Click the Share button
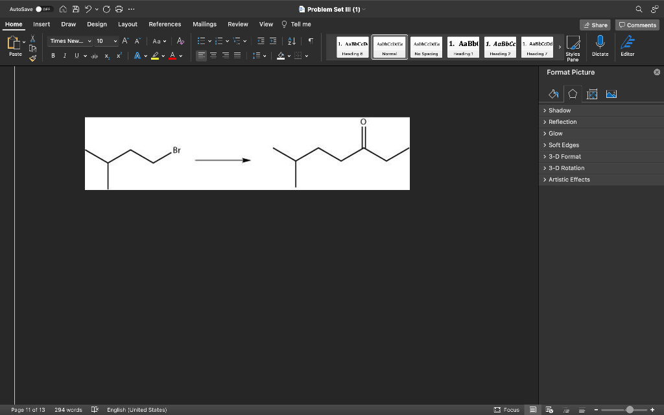This screenshot has height=415, width=664. point(595,25)
